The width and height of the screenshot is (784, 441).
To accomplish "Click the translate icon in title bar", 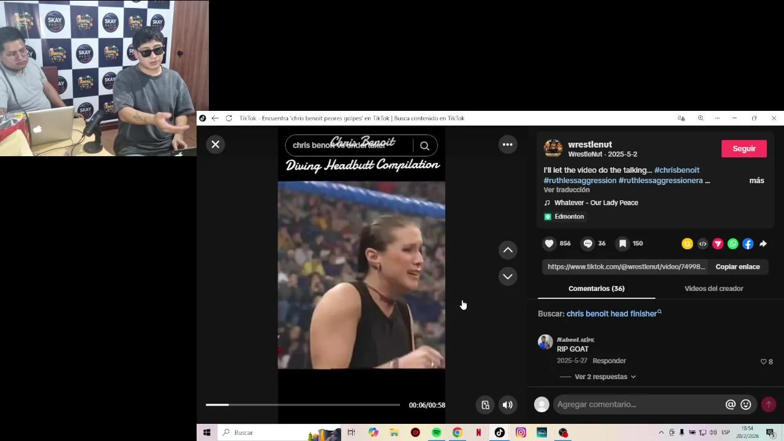I will click(681, 118).
